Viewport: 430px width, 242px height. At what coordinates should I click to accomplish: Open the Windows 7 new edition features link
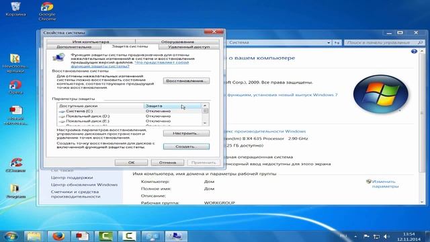point(281,95)
